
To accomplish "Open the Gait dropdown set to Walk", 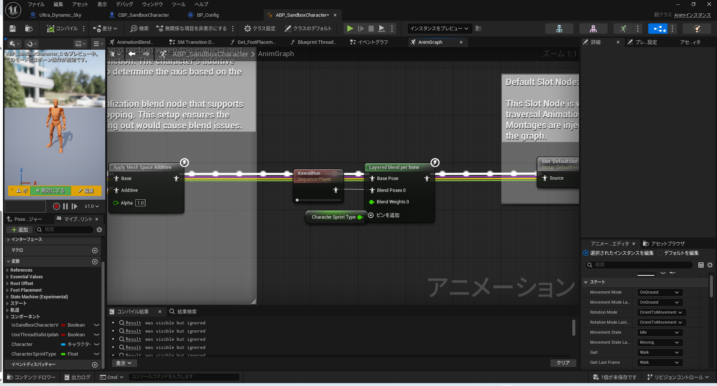I will click(x=660, y=353).
